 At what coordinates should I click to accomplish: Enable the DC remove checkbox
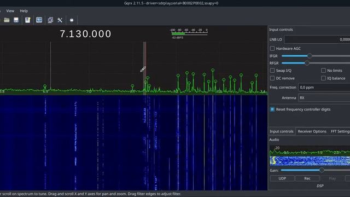coord(272,78)
